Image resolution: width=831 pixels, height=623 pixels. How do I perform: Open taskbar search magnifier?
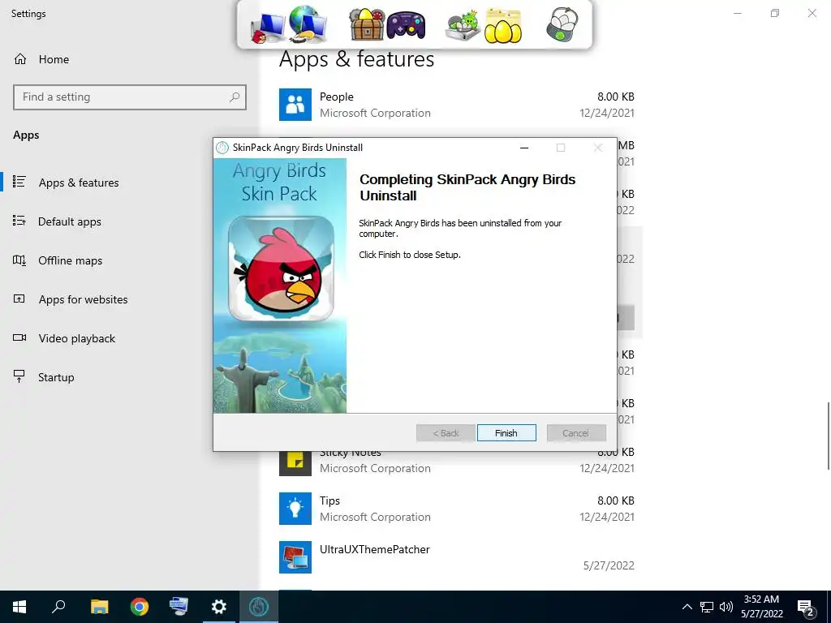(x=58, y=607)
